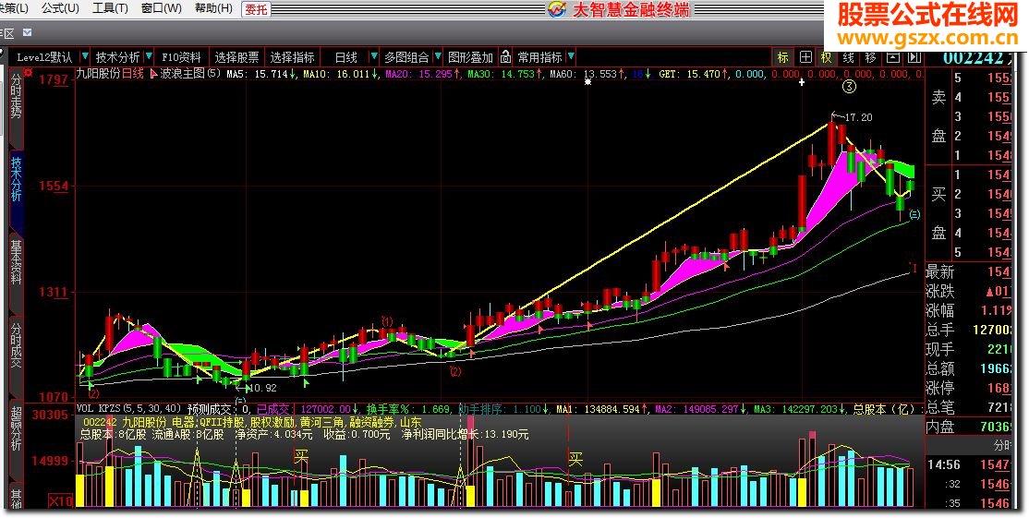Open the 窗口(W) menu
1029x518 pixels.
click(162, 8)
